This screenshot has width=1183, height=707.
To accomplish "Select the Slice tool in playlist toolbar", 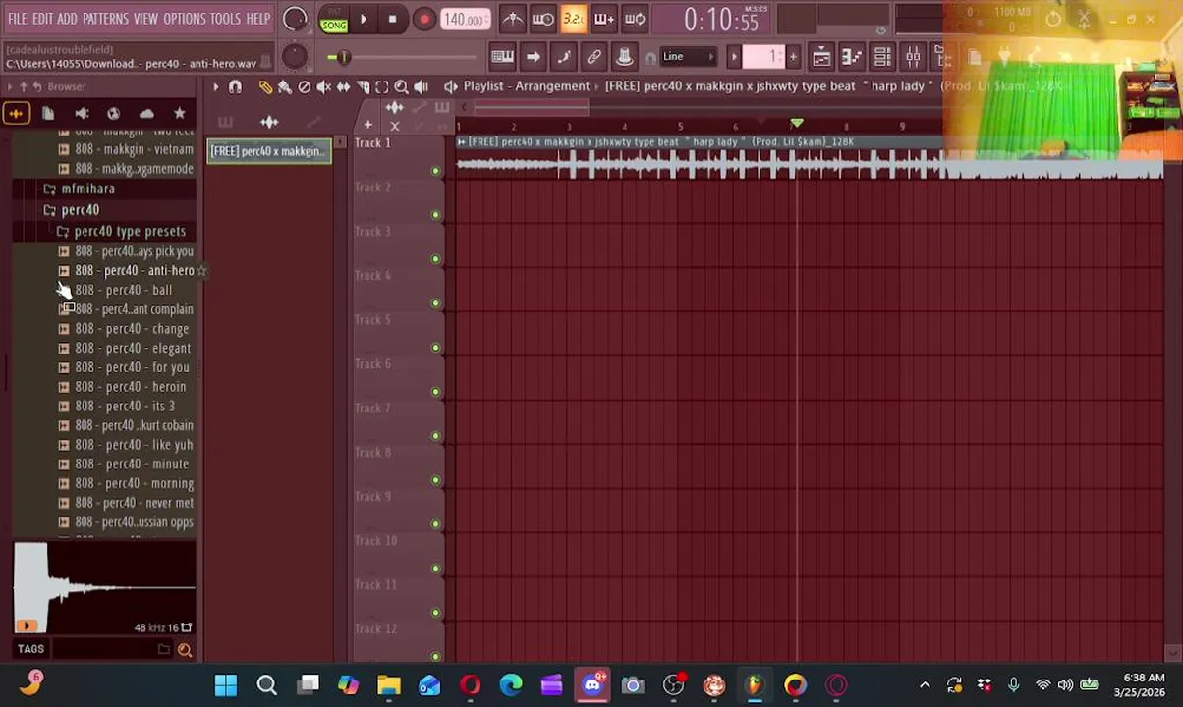I will tap(363, 87).
